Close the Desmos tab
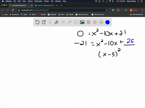The height and width of the screenshot is (108, 145). [57, 5]
